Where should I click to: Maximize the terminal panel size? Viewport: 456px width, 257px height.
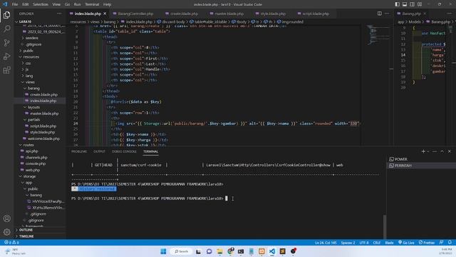442,151
